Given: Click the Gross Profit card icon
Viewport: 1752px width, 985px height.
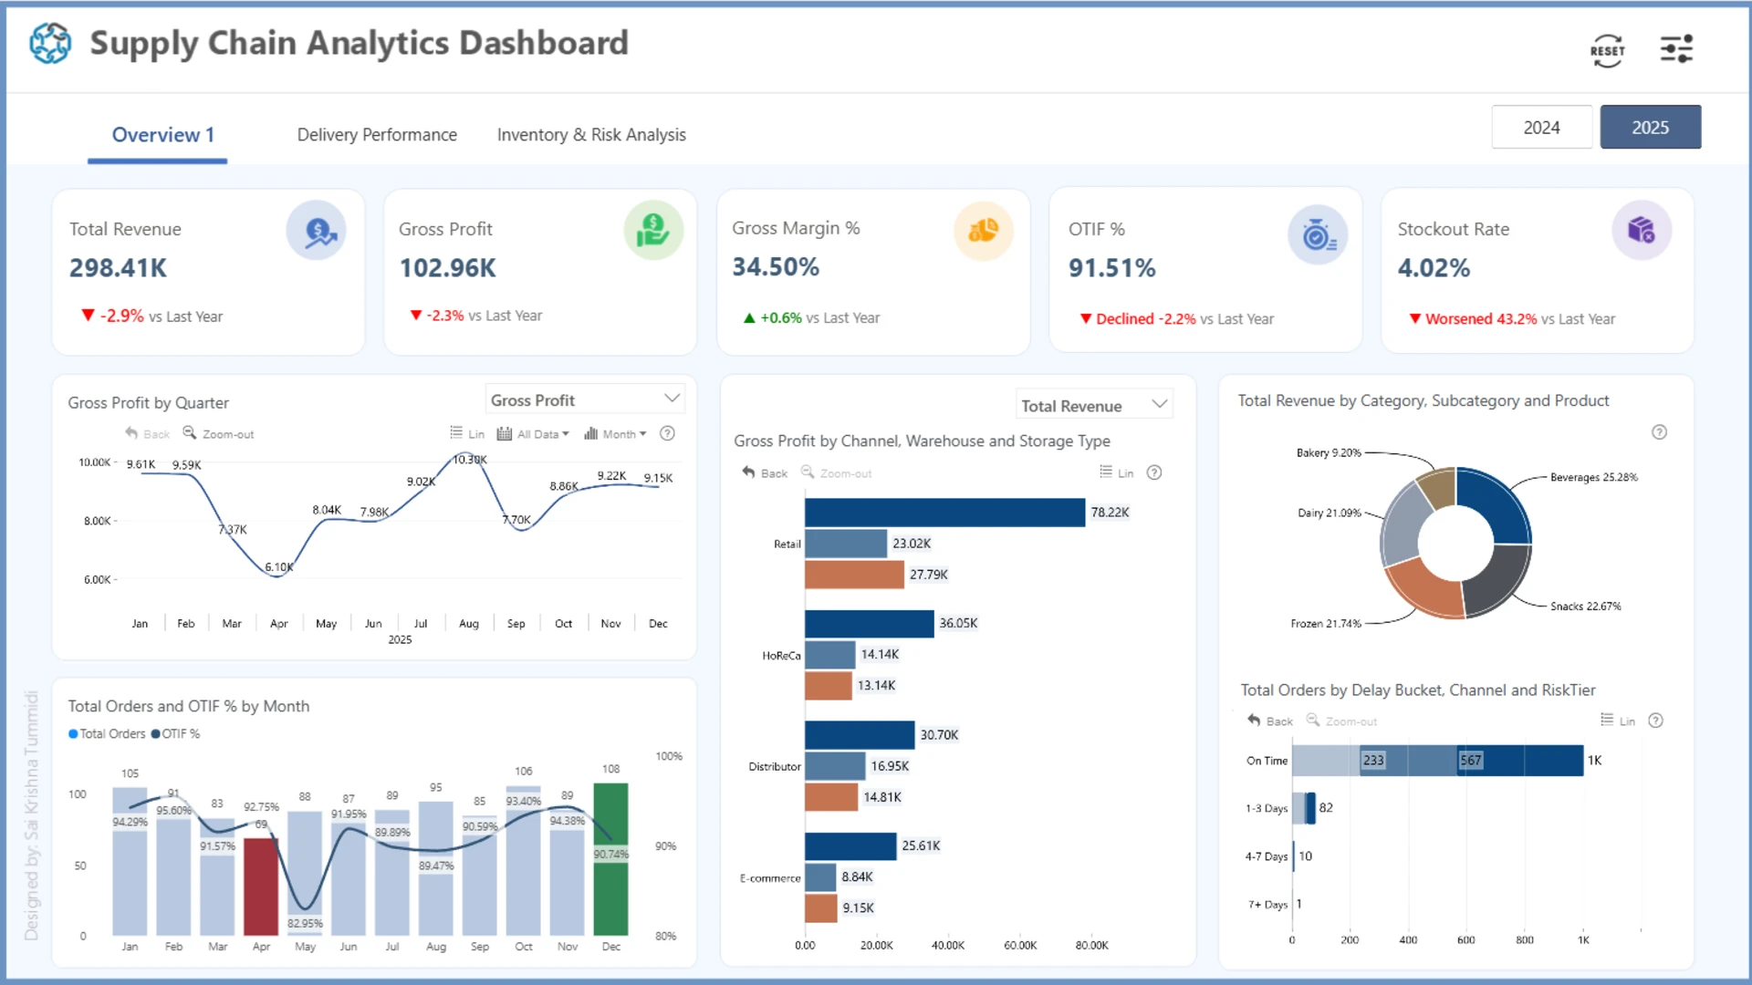Looking at the screenshot, I should point(653,230).
